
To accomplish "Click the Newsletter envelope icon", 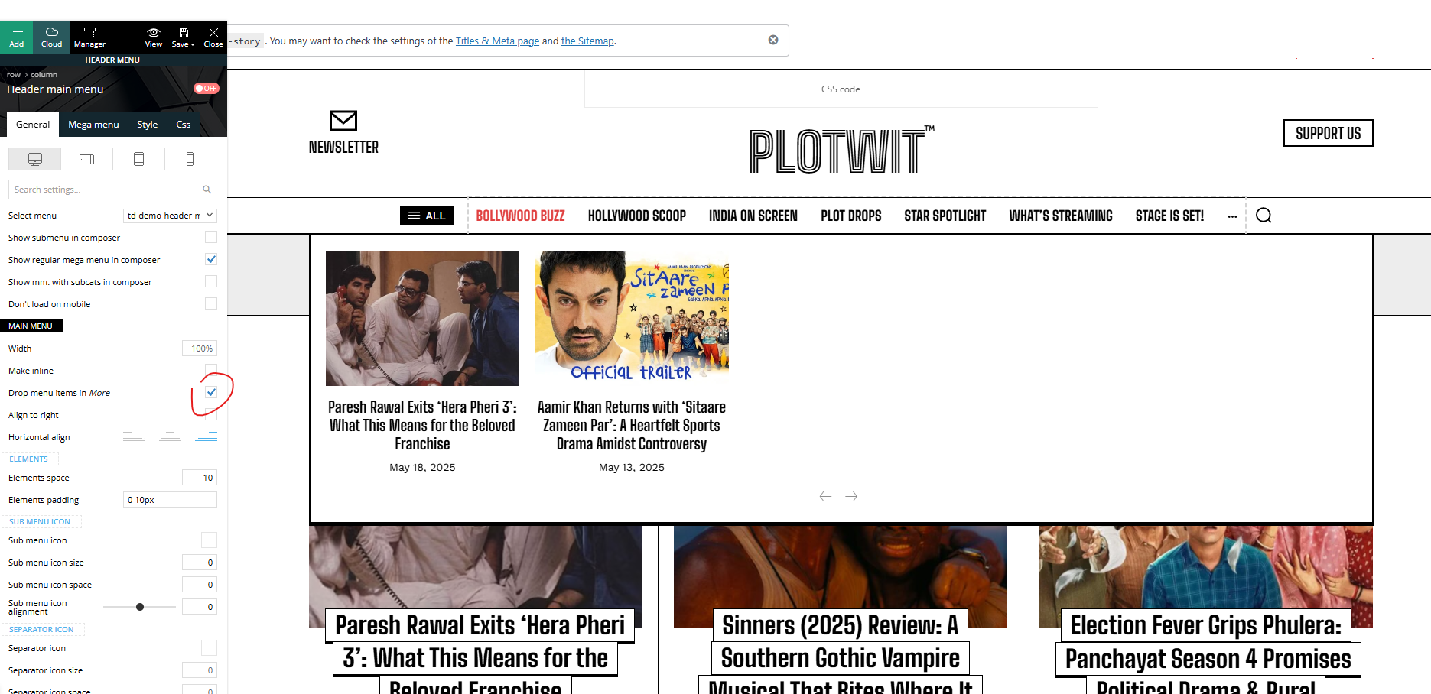I will (x=343, y=121).
